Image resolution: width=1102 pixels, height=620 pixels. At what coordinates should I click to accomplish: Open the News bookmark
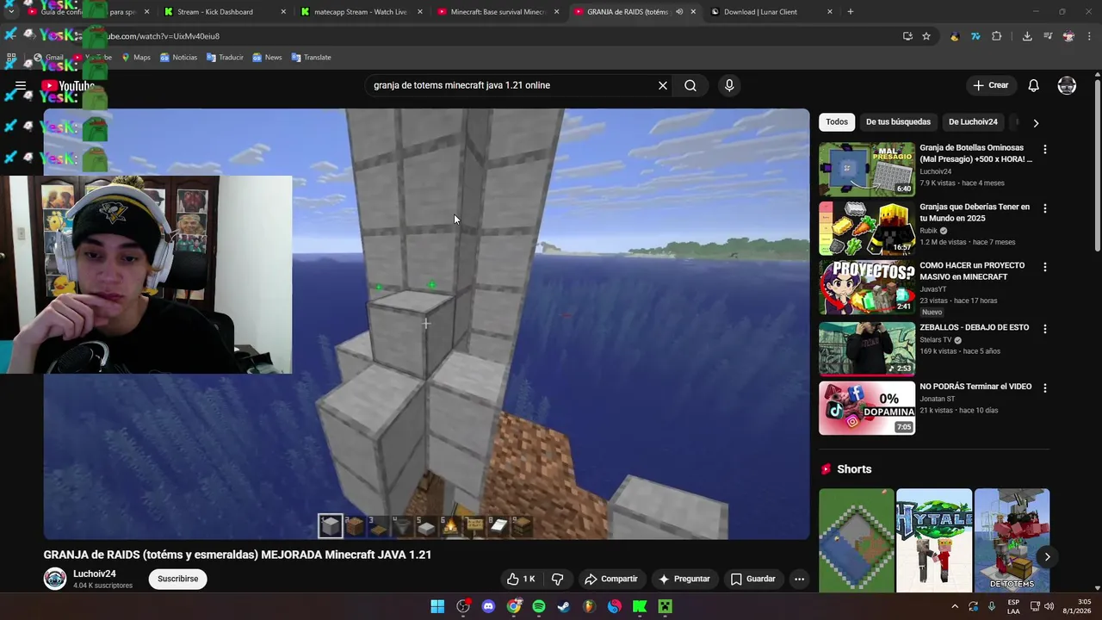267,58
